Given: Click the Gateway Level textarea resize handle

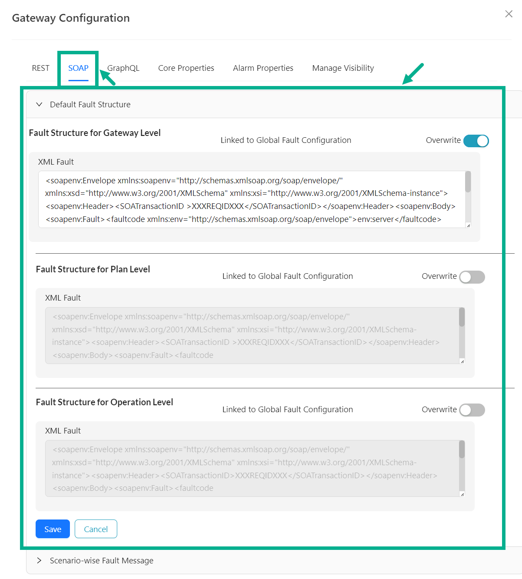Looking at the screenshot, I should pyautogui.click(x=468, y=225).
